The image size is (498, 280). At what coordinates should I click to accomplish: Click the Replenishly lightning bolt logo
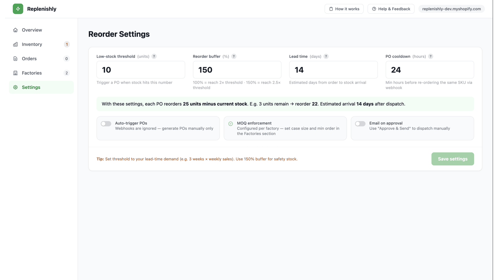click(x=18, y=9)
